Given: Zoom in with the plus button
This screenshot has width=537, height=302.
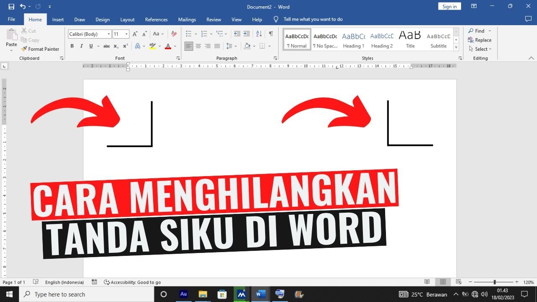Looking at the screenshot, I should pyautogui.click(x=517, y=282).
